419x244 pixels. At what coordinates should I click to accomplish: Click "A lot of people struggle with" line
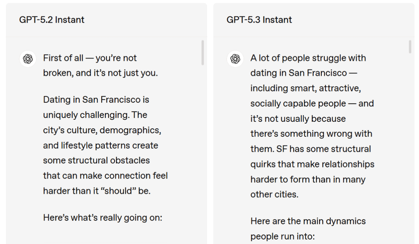click(x=308, y=58)
